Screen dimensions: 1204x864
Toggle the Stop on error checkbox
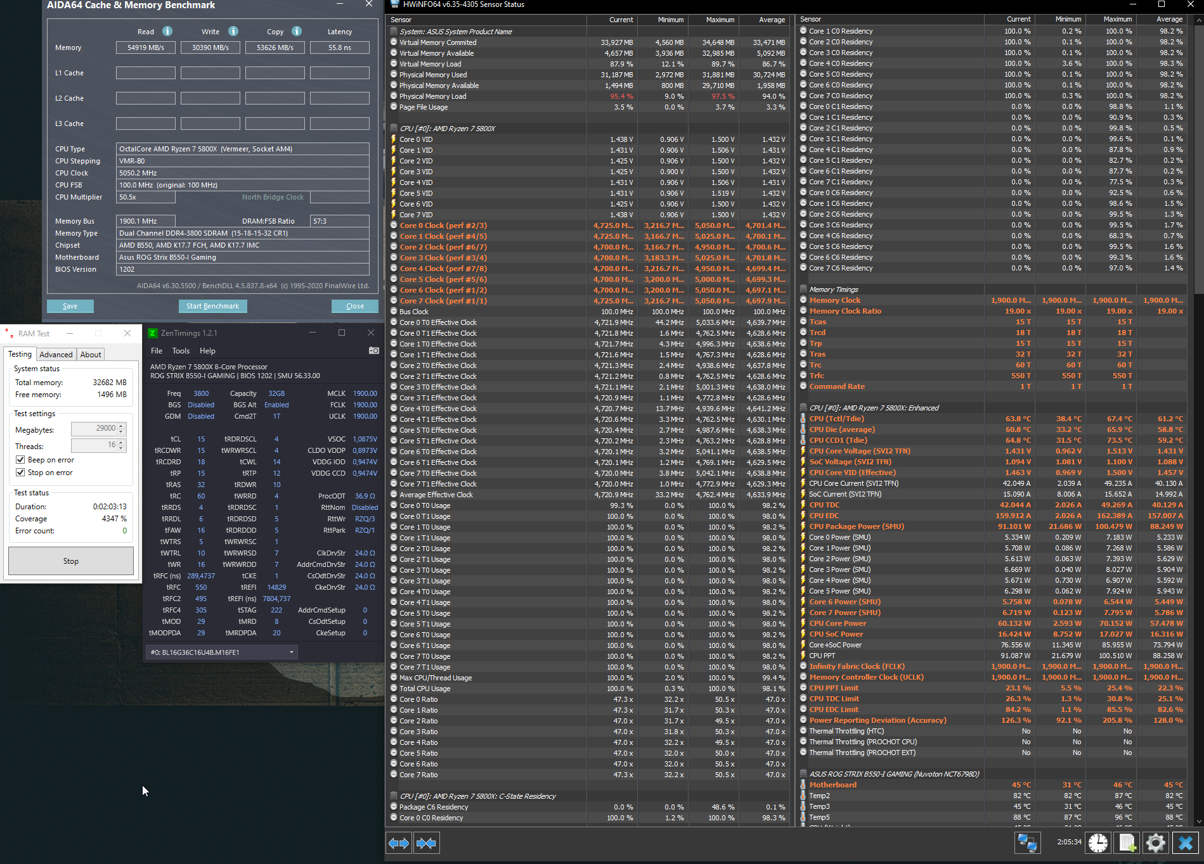pos(20,473)
